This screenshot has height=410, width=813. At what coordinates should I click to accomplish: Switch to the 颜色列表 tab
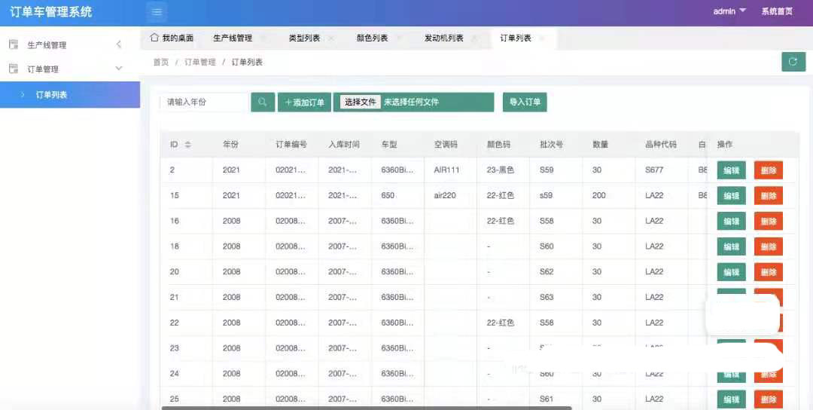[372, 38]
